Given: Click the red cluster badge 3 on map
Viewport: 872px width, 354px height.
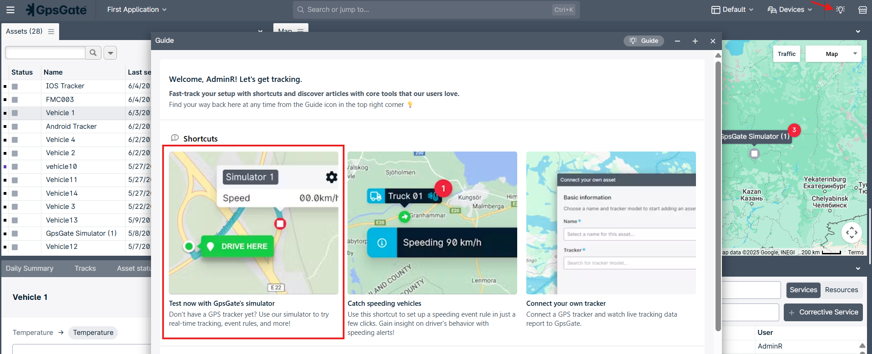Looking at the screenshot, I should [x=794, y=130].
